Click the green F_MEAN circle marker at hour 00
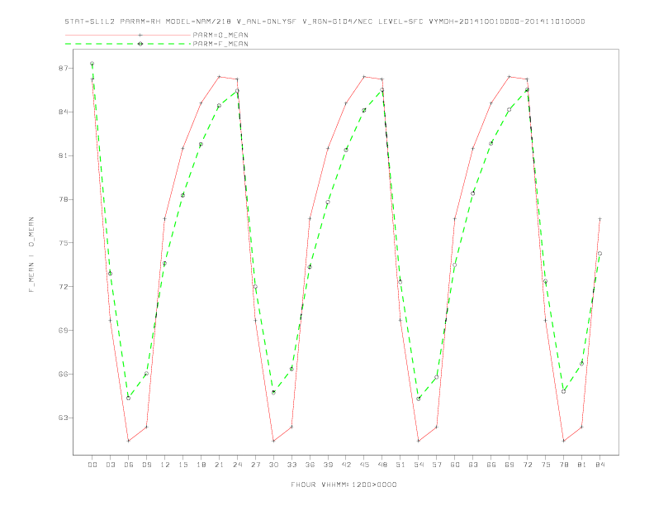Viewport: 654px width, 506px height. tap(92, 64)
